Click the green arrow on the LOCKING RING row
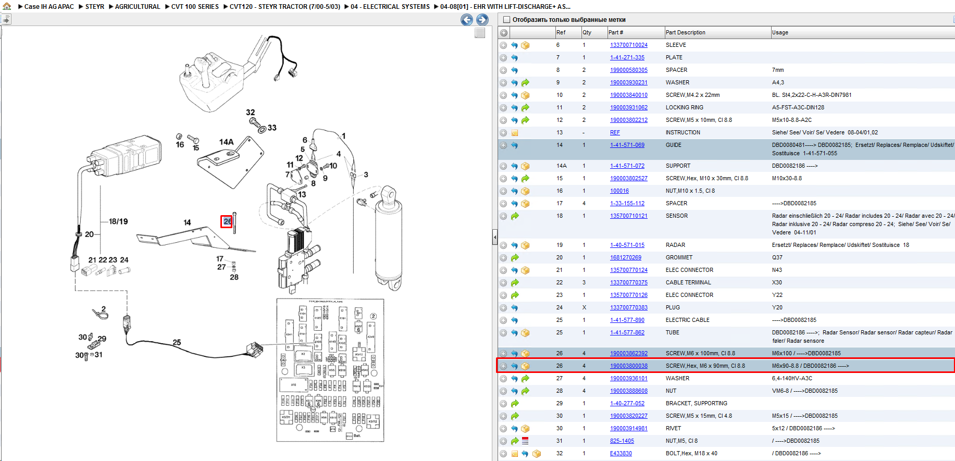 525,108
